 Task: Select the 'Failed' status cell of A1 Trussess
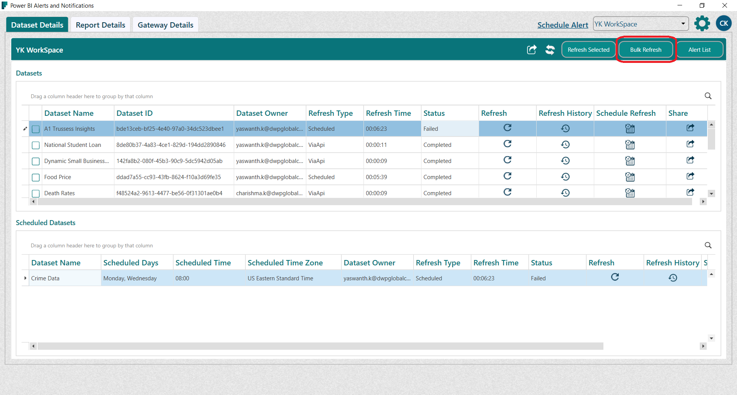pyautogui.click(x=450, y=129)
